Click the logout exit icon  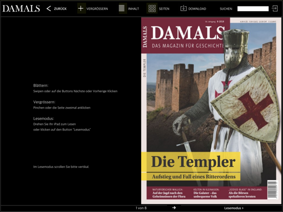click(x=275, y=9)
